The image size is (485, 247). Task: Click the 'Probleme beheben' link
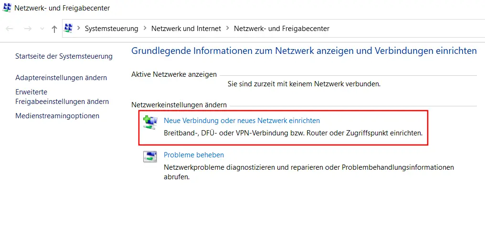click(194, 155)
